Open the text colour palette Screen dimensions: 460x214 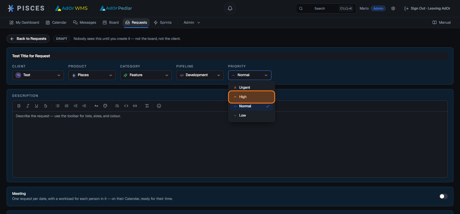pyautogui.click(x=105, y=106)
